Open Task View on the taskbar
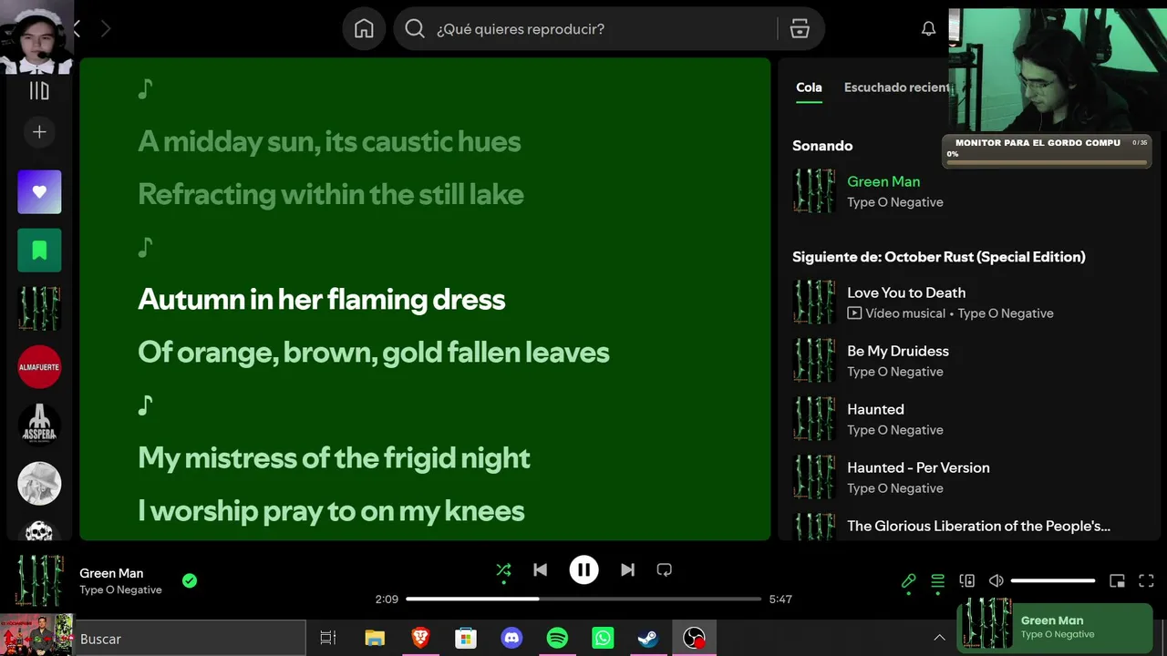The width and height of the screenshot is (1167, 656). click(328, 639)
